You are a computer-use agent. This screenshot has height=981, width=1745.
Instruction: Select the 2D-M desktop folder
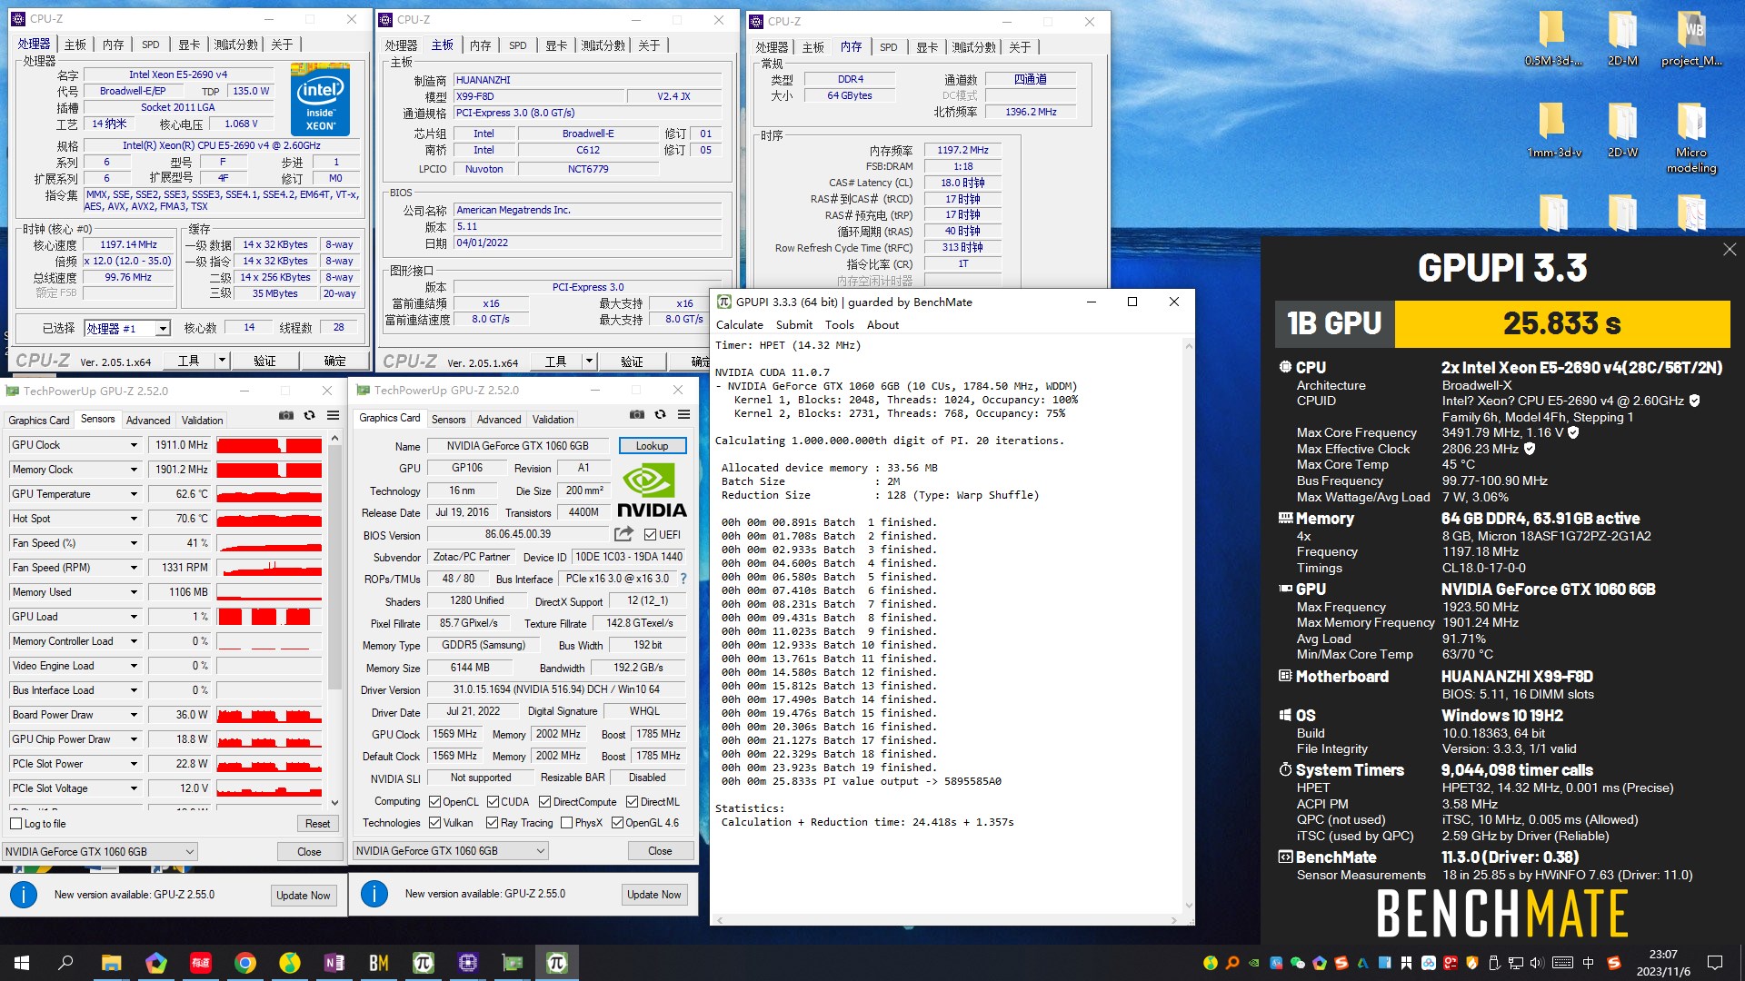(x=1622, y=39)
